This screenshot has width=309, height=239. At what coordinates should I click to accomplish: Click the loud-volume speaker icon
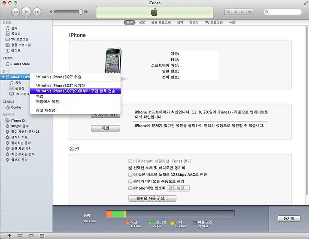(85, 12)
